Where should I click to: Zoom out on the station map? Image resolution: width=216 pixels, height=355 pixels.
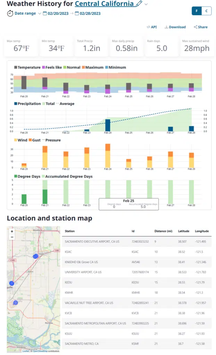[12, 237]
